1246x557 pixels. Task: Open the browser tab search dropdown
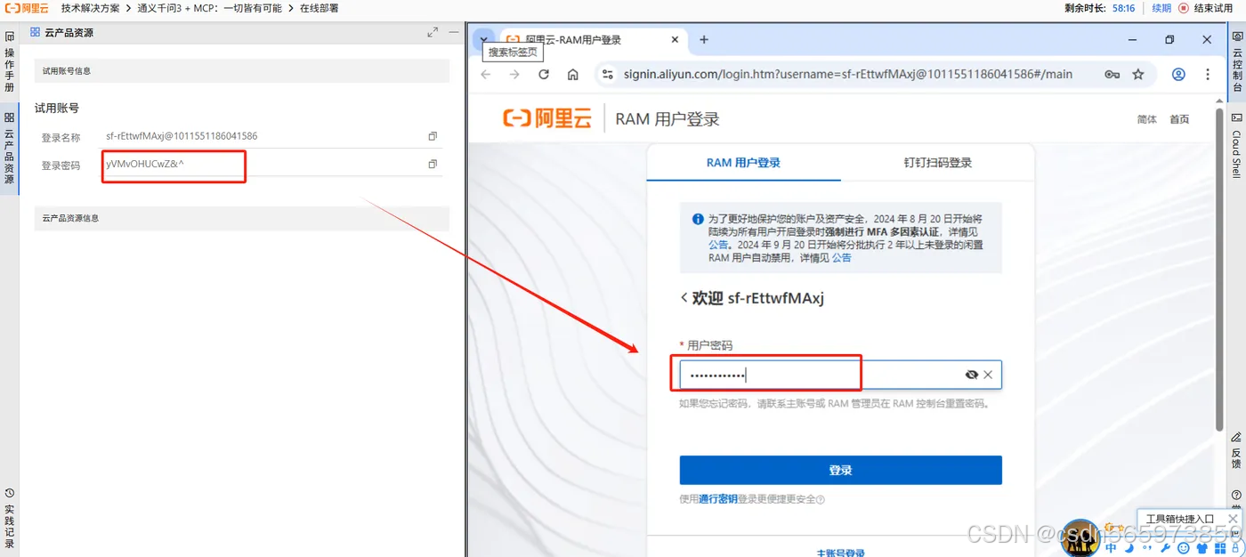pos(483,39)
